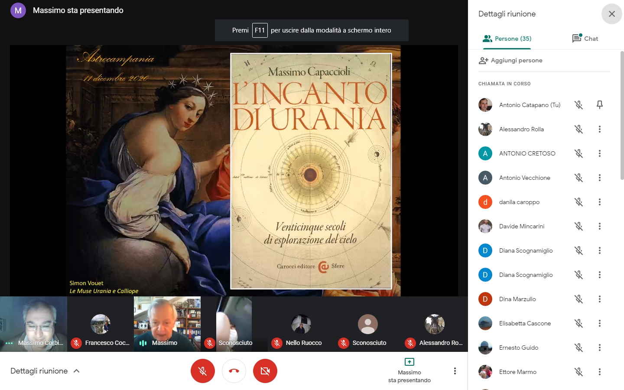Open more options for Davide Mincarini

click(x=600, y=226)
